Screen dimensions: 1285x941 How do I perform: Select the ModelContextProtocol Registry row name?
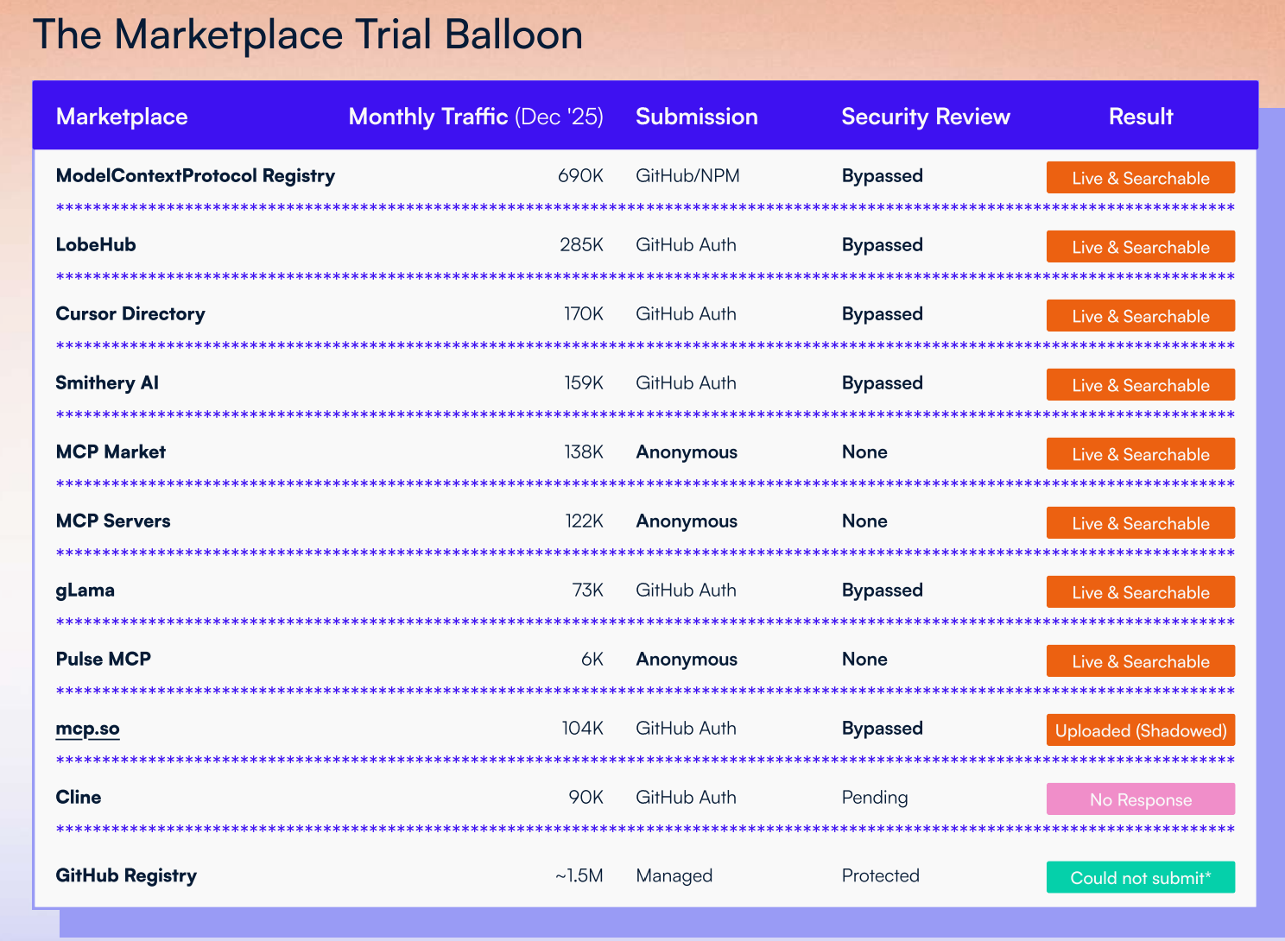[x=195, y=176]
